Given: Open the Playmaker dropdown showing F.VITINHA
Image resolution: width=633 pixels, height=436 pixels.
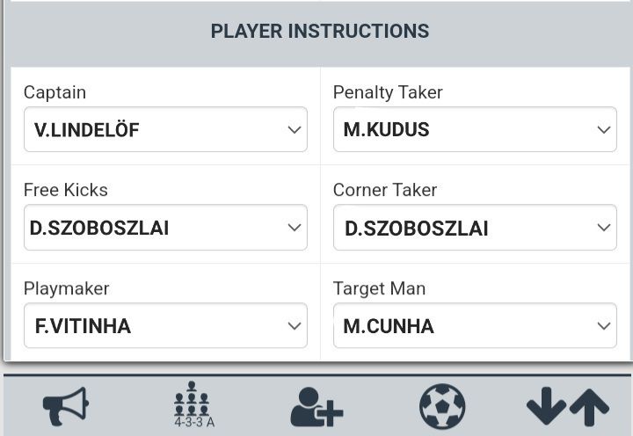Looking at the screenshot, I should (x=165, y=326).
